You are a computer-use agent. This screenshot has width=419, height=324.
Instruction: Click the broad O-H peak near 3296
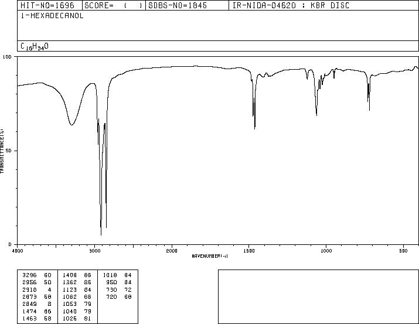pos(71,124)
